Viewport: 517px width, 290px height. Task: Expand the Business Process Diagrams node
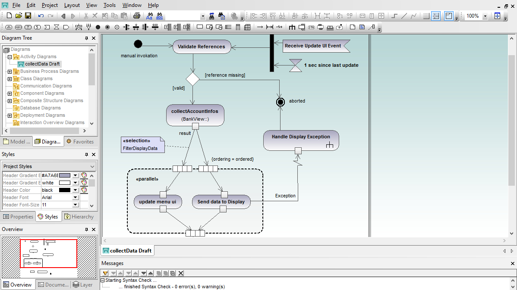(9, 72)
